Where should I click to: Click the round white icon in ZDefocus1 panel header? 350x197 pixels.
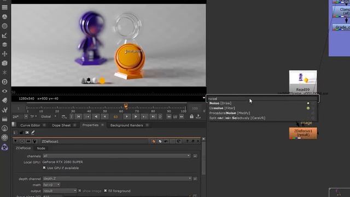(x=160, y=141)
